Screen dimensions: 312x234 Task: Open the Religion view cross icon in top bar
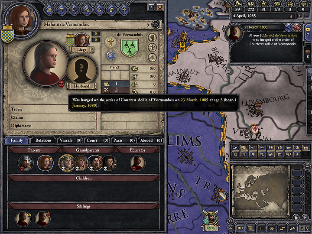click(124, 10)
